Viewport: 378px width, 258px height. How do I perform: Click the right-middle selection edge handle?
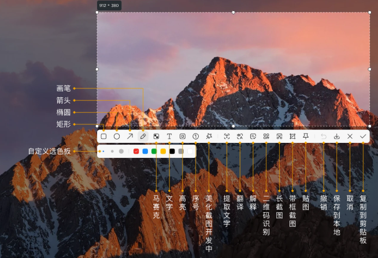(370, 69)
